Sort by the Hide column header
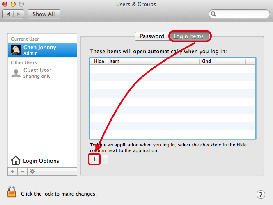The height and width of the screenshot is (205, 273). pyautogui.click(x=99, y=61)
